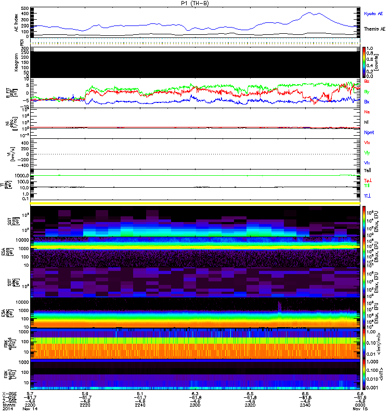Select the black Ni legend label
The image size is (390, 416).
366,122
